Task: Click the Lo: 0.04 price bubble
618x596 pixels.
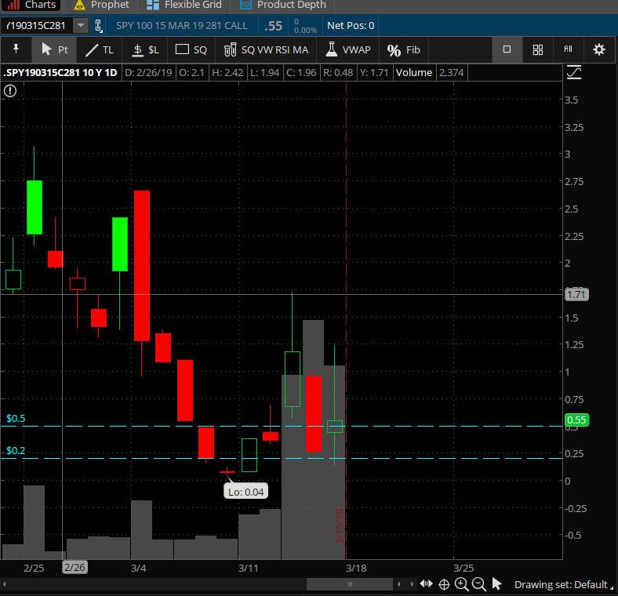Action: tap(245, 492)
